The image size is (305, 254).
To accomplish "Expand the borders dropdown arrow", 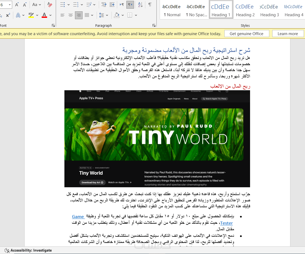I will tap(136, 15).
